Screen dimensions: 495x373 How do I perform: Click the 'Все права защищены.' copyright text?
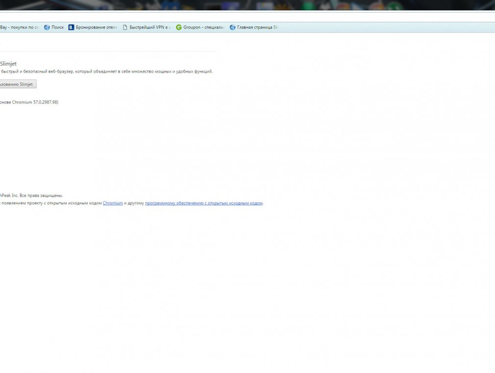click(x=41, y=196)
